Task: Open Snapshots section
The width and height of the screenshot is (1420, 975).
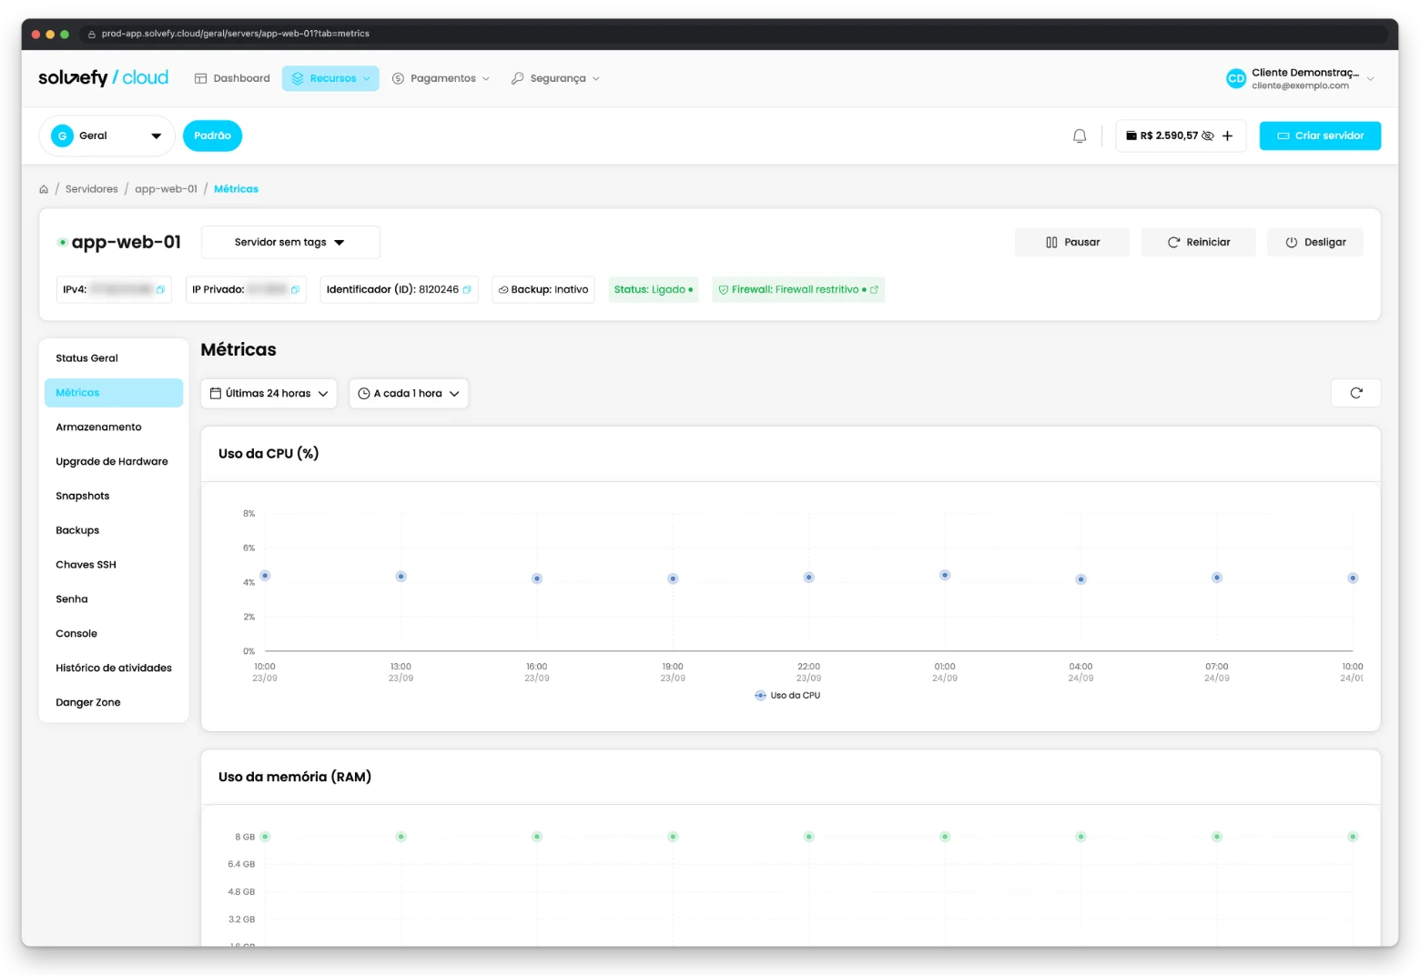Action: point(114,497)
